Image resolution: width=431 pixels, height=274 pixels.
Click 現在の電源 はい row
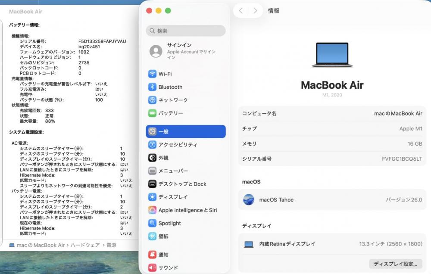click(x=74, y=223)
